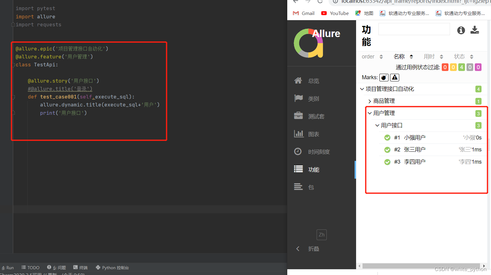
Task: Go back in browser history
Action: click(x=296, y=2)
